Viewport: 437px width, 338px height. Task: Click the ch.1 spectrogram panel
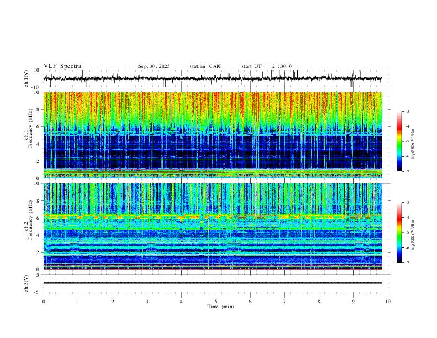(213, 135)
